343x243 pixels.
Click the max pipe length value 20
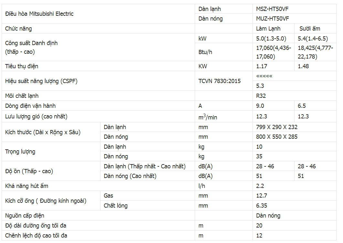(259, 226)
